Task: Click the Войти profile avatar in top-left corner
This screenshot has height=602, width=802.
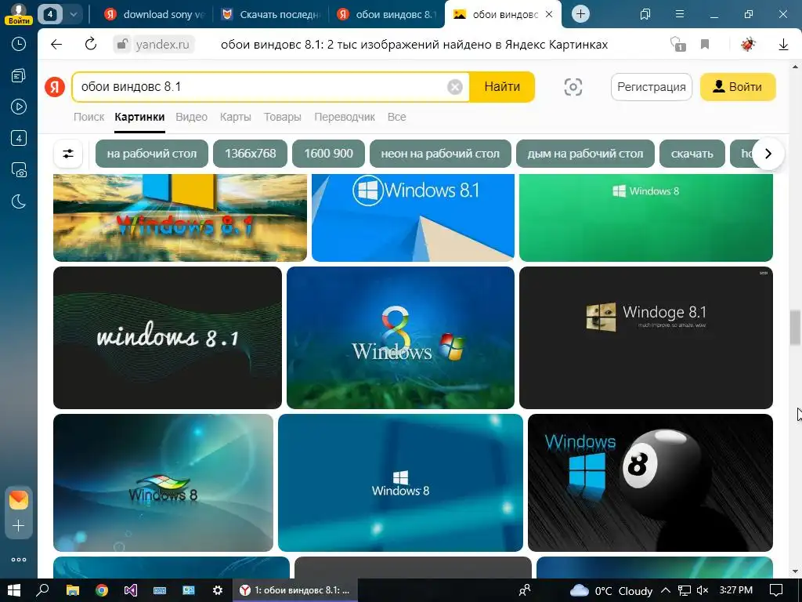Action: pos(19,13)
